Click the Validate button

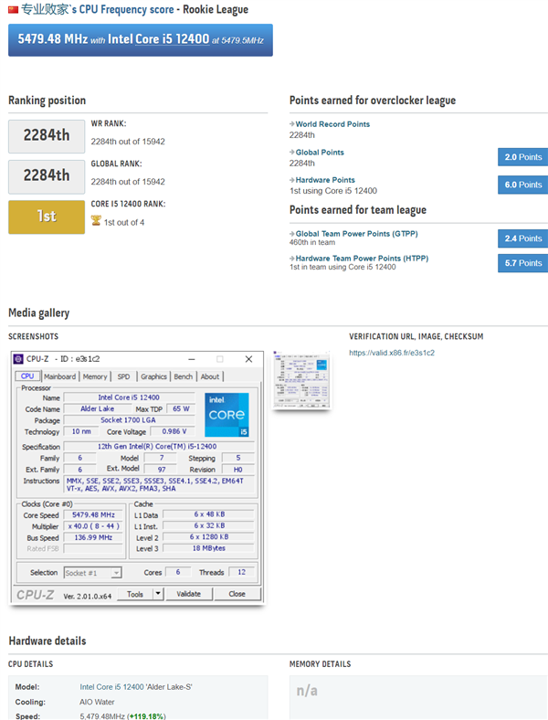point(189,594)
